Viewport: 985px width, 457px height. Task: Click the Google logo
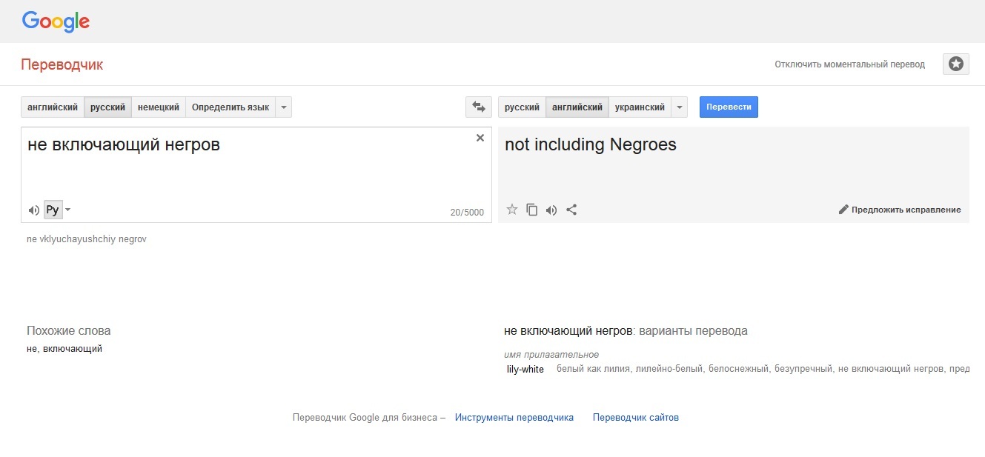[x=56, y=21]
